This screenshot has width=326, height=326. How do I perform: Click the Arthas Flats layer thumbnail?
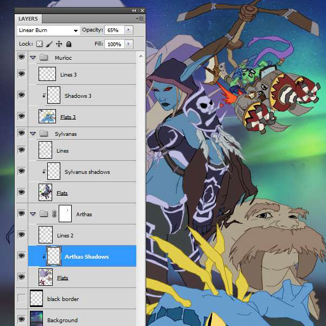pyautogui.click(x=46, y=277)
